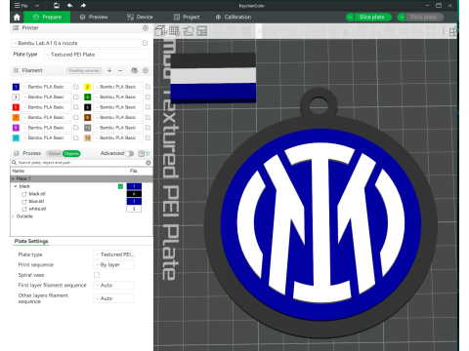Click the filament 6 cell for black.stl
Viewport: 469px width, 351px height.
tap(134, 194)
